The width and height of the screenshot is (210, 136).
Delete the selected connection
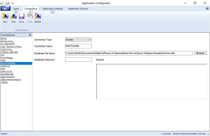click(x=37, y=18)
